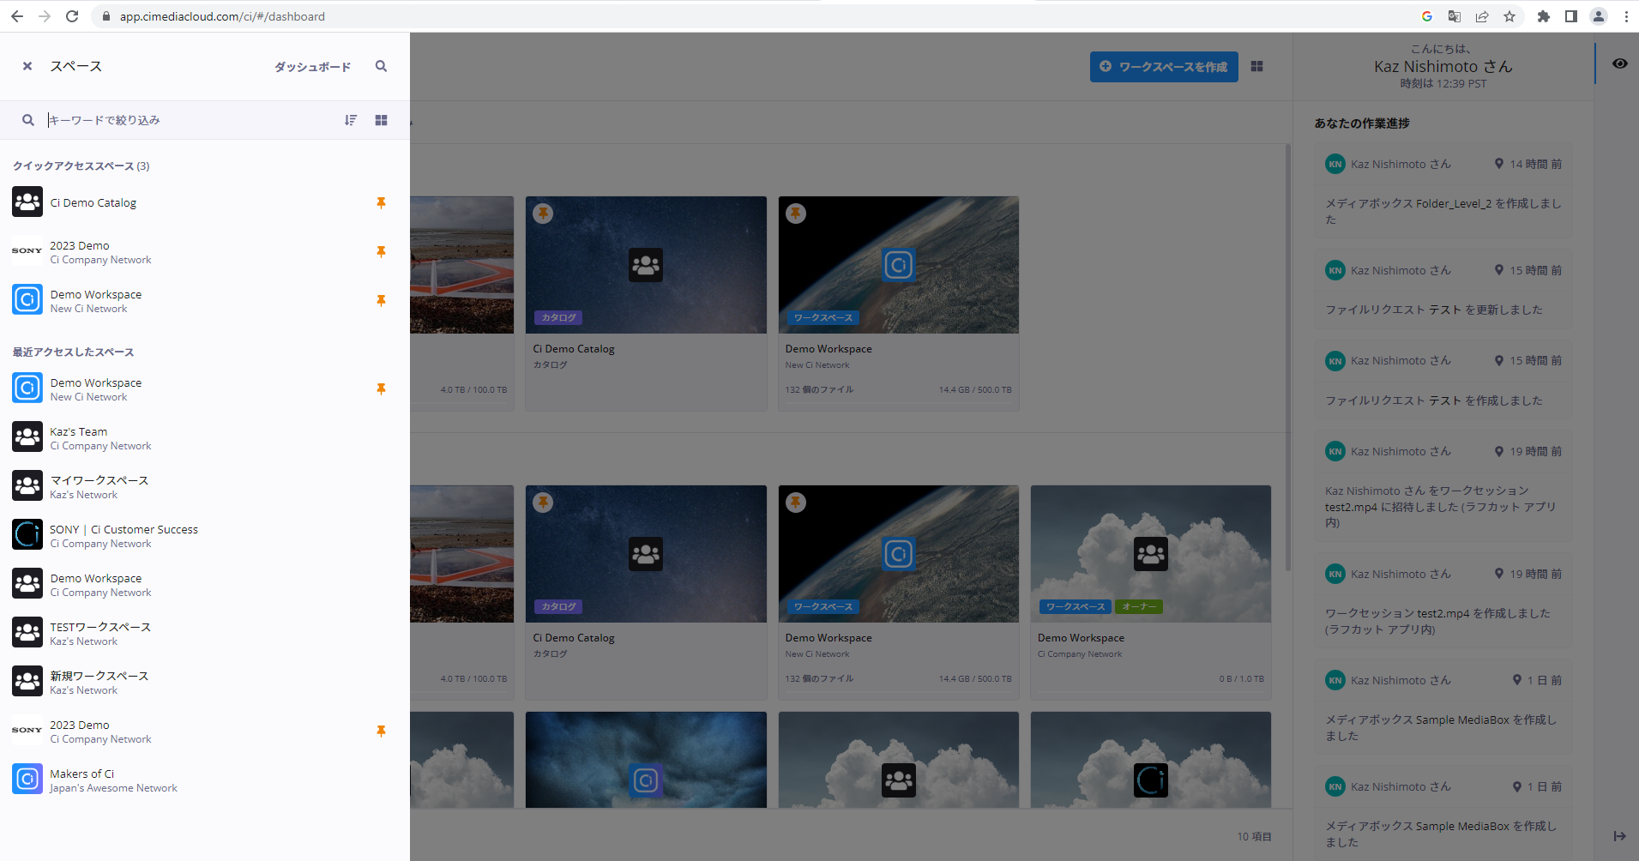This screenshot has height=861, width=1639.
Task: Open Demo Workspace earth thumbnail in top row
Action: pyautogui.click(x=898, y=265)
